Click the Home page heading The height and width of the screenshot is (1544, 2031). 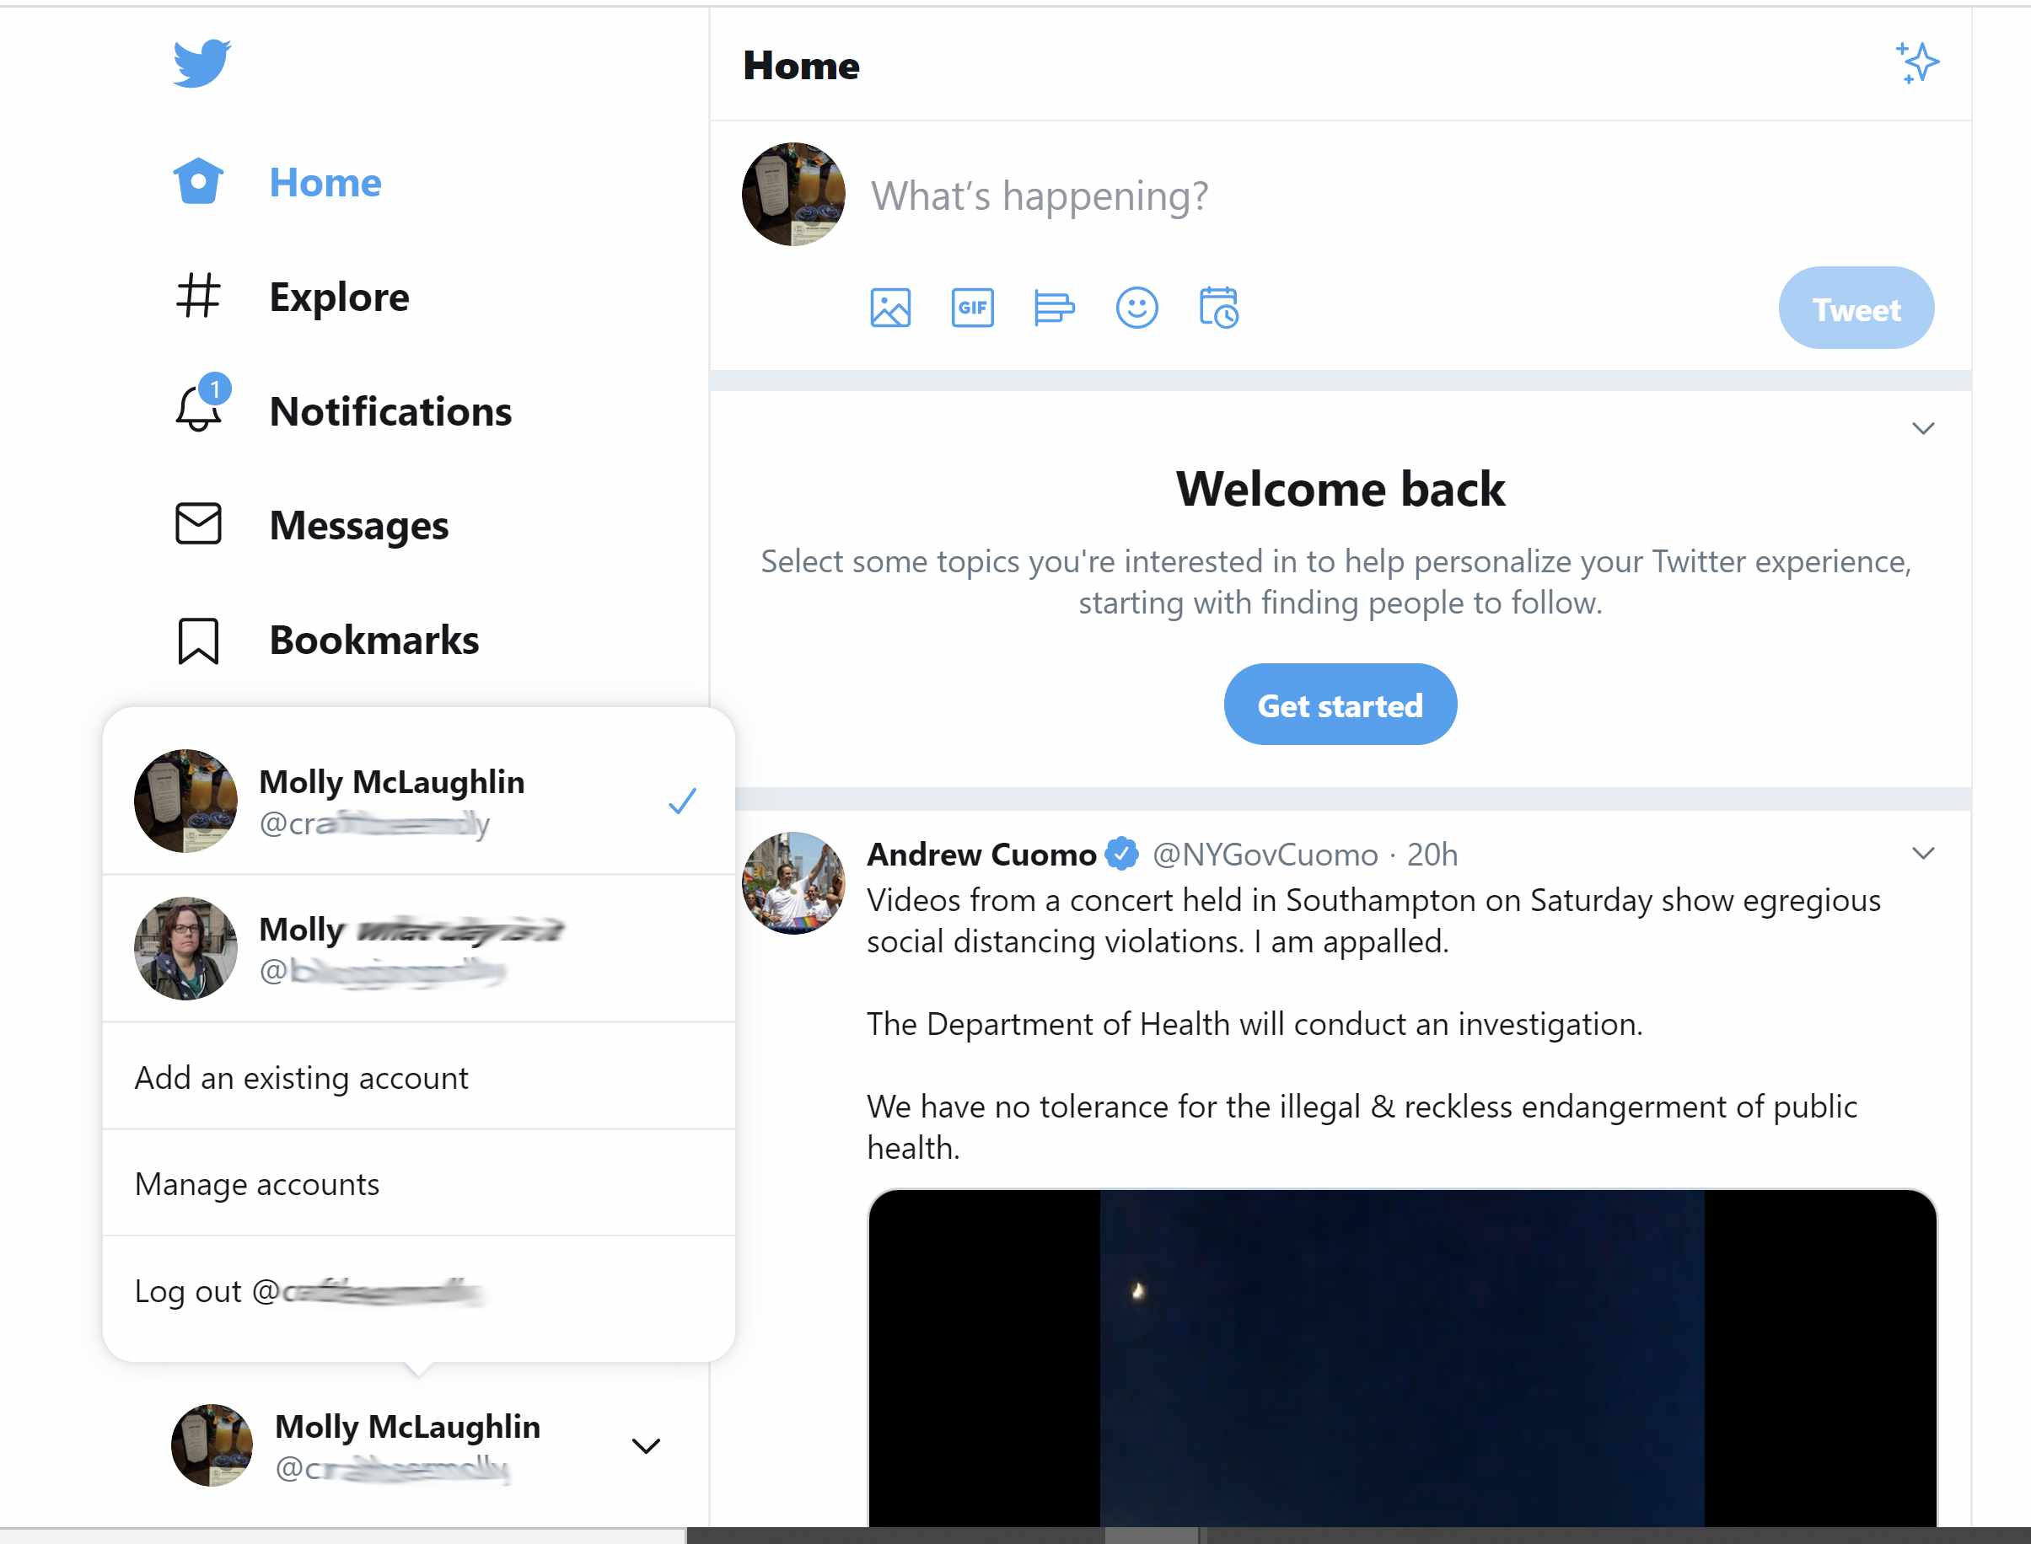click(x=801, y=65)
